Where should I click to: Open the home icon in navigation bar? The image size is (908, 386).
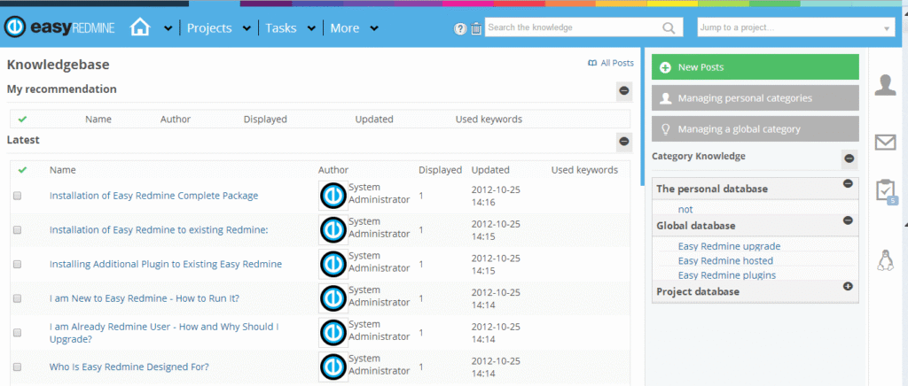tap(140, 28)
